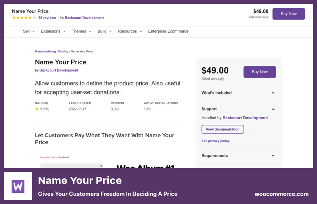
Task: Expand the What's included section
Action: 273,93
